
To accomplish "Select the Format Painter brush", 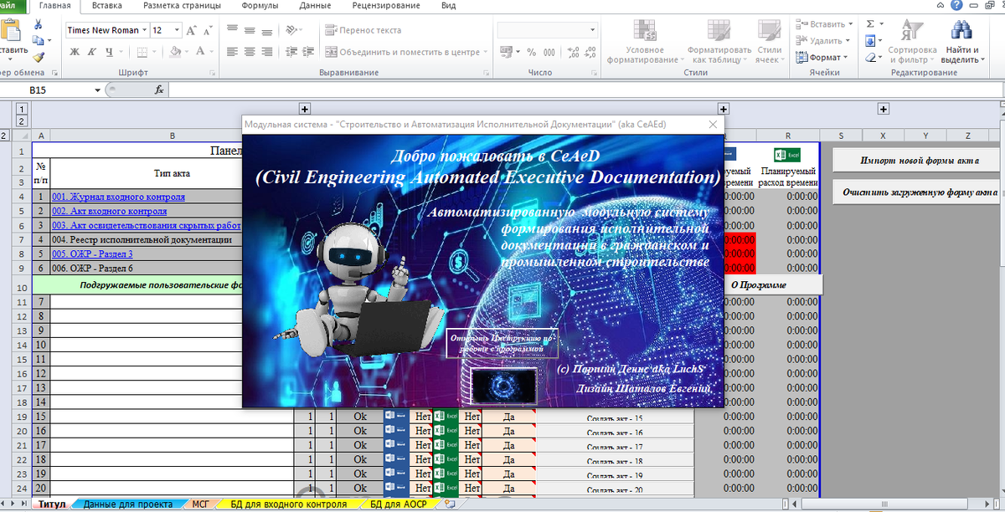I will coord(38,58).
